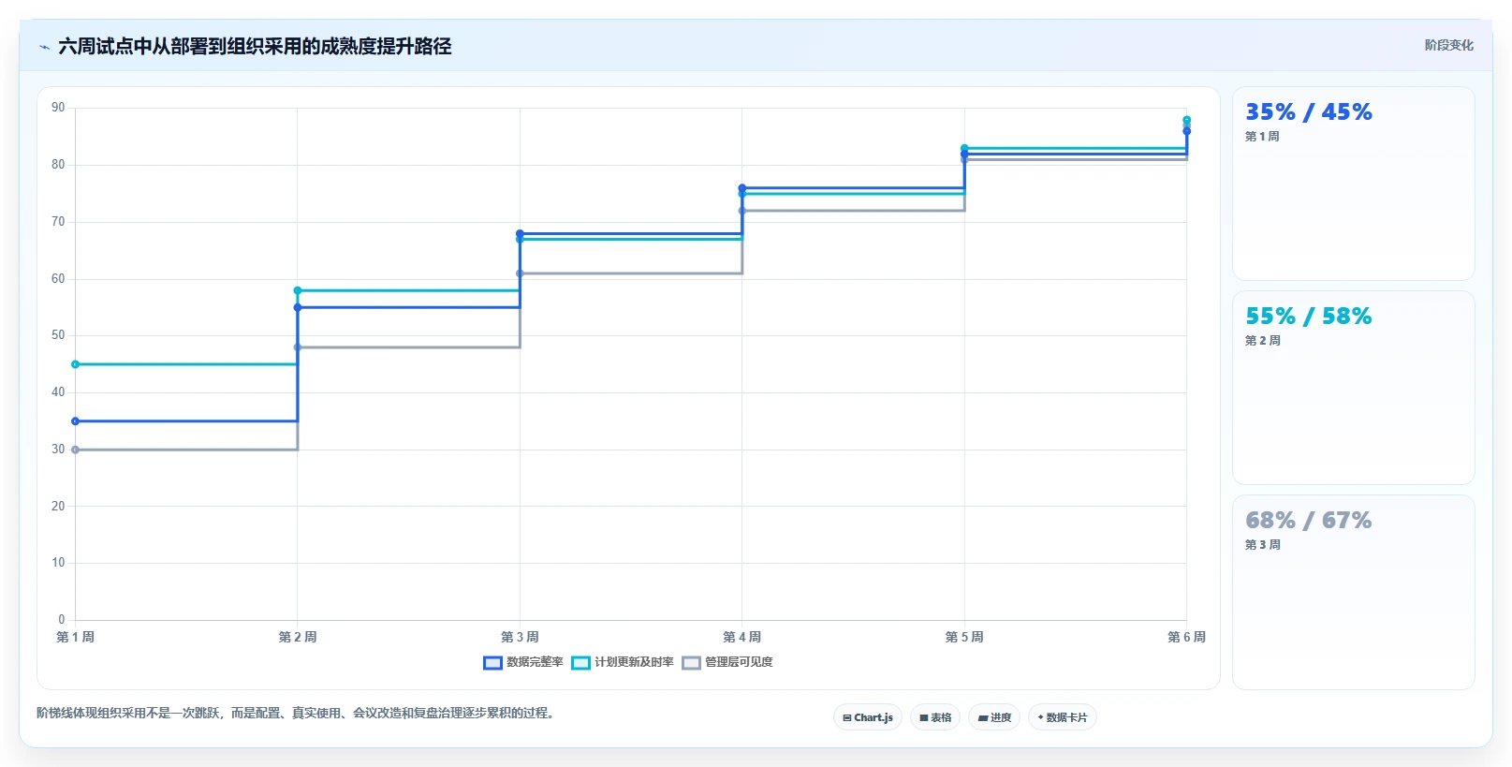Click the 第 2 周 x-axis label
This screenshot has width=1512, height=767.
click(x=298, y=637)
